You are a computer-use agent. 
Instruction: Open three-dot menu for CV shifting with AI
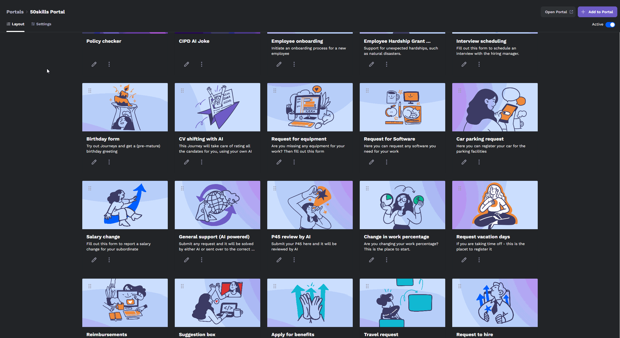click(201, 162)
